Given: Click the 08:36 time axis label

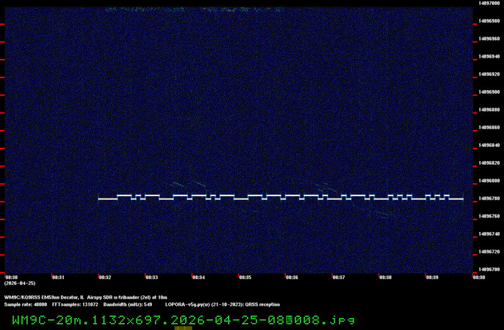Looking at the screenshot, I should click(292, 277).
